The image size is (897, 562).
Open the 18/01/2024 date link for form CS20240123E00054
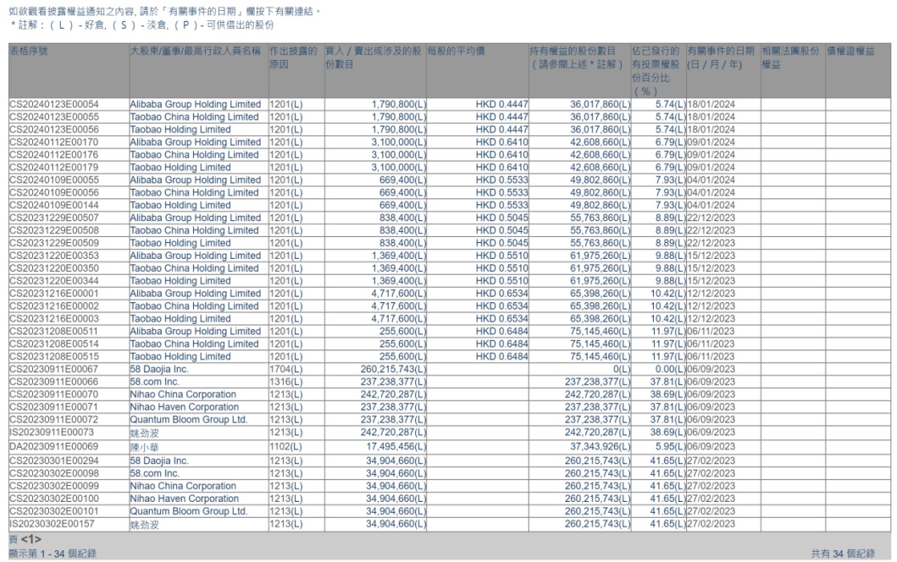[712, 104]
